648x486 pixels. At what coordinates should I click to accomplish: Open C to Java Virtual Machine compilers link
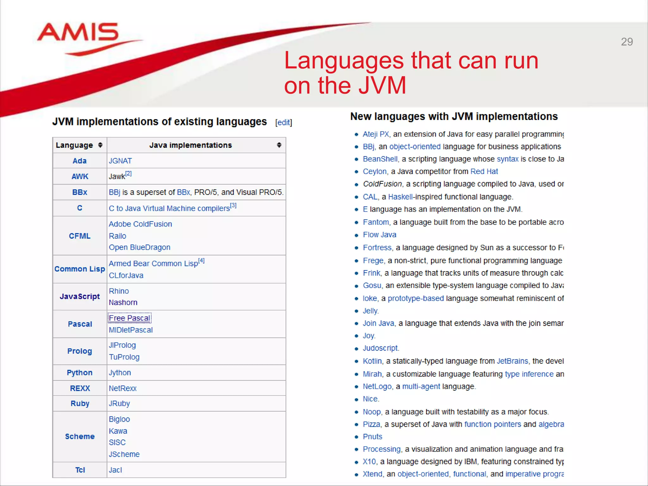click(169, 208)
